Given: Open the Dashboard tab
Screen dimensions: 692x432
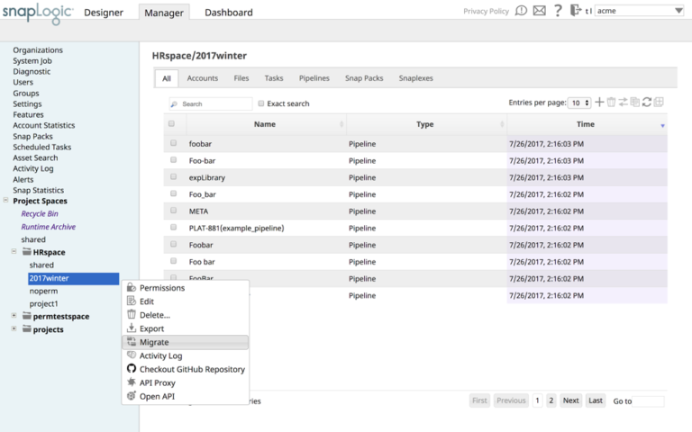Looking at the screenshot, I should tap(229, 13).
